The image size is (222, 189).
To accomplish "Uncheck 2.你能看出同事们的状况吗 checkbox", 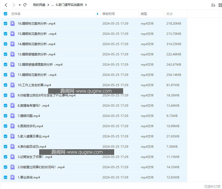I will click(x=6, y=167).
